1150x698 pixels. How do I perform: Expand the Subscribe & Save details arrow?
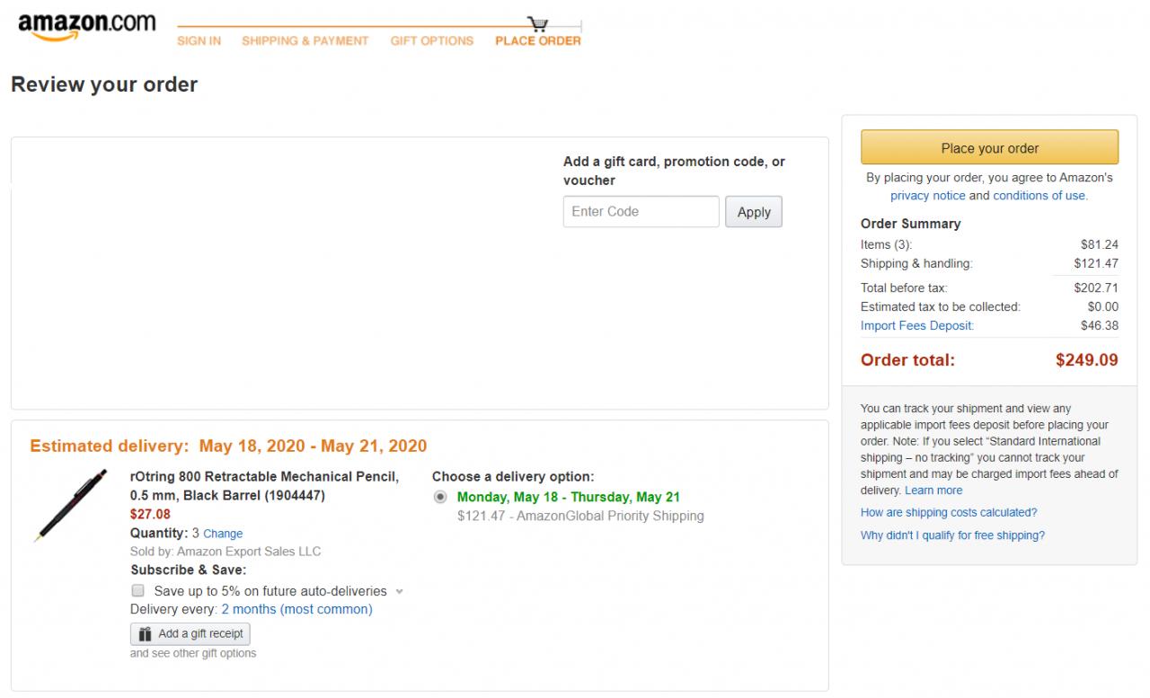(x=400, y=592)
